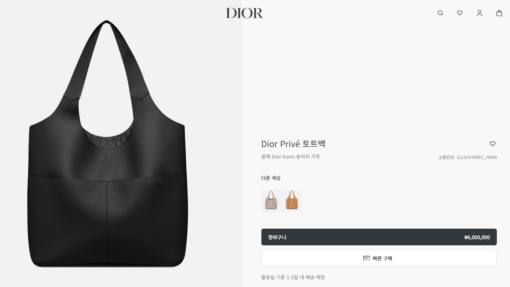This screenshot has height=287, width=510.
Task: Click the Oblique lining inside the bag
Action: coord(108,139)
